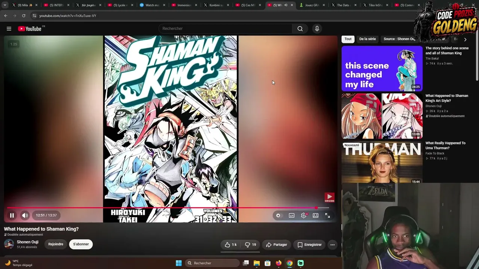This screenshot has width=479, height=269.
Task: Dislike the video
Action: tap(250, 245)
